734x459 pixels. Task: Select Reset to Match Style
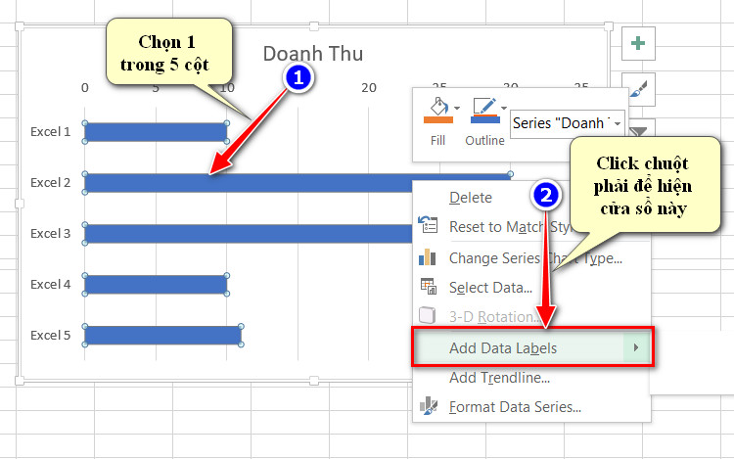pos(510,227)
